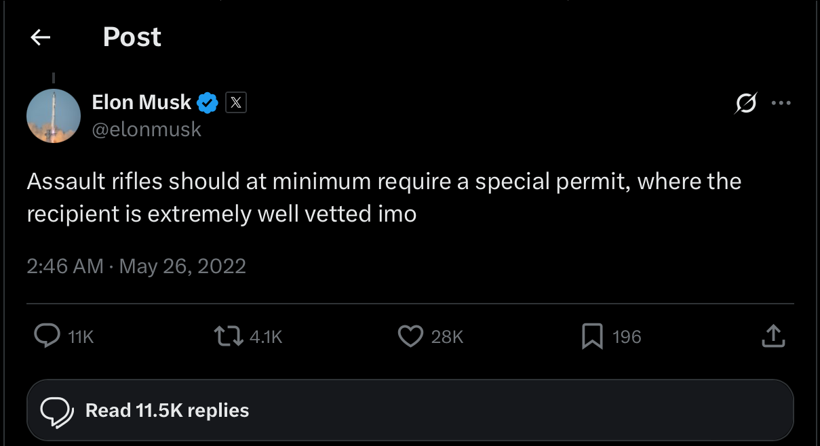
Task: Click the blue verified badge
Action: click(208, 103)
